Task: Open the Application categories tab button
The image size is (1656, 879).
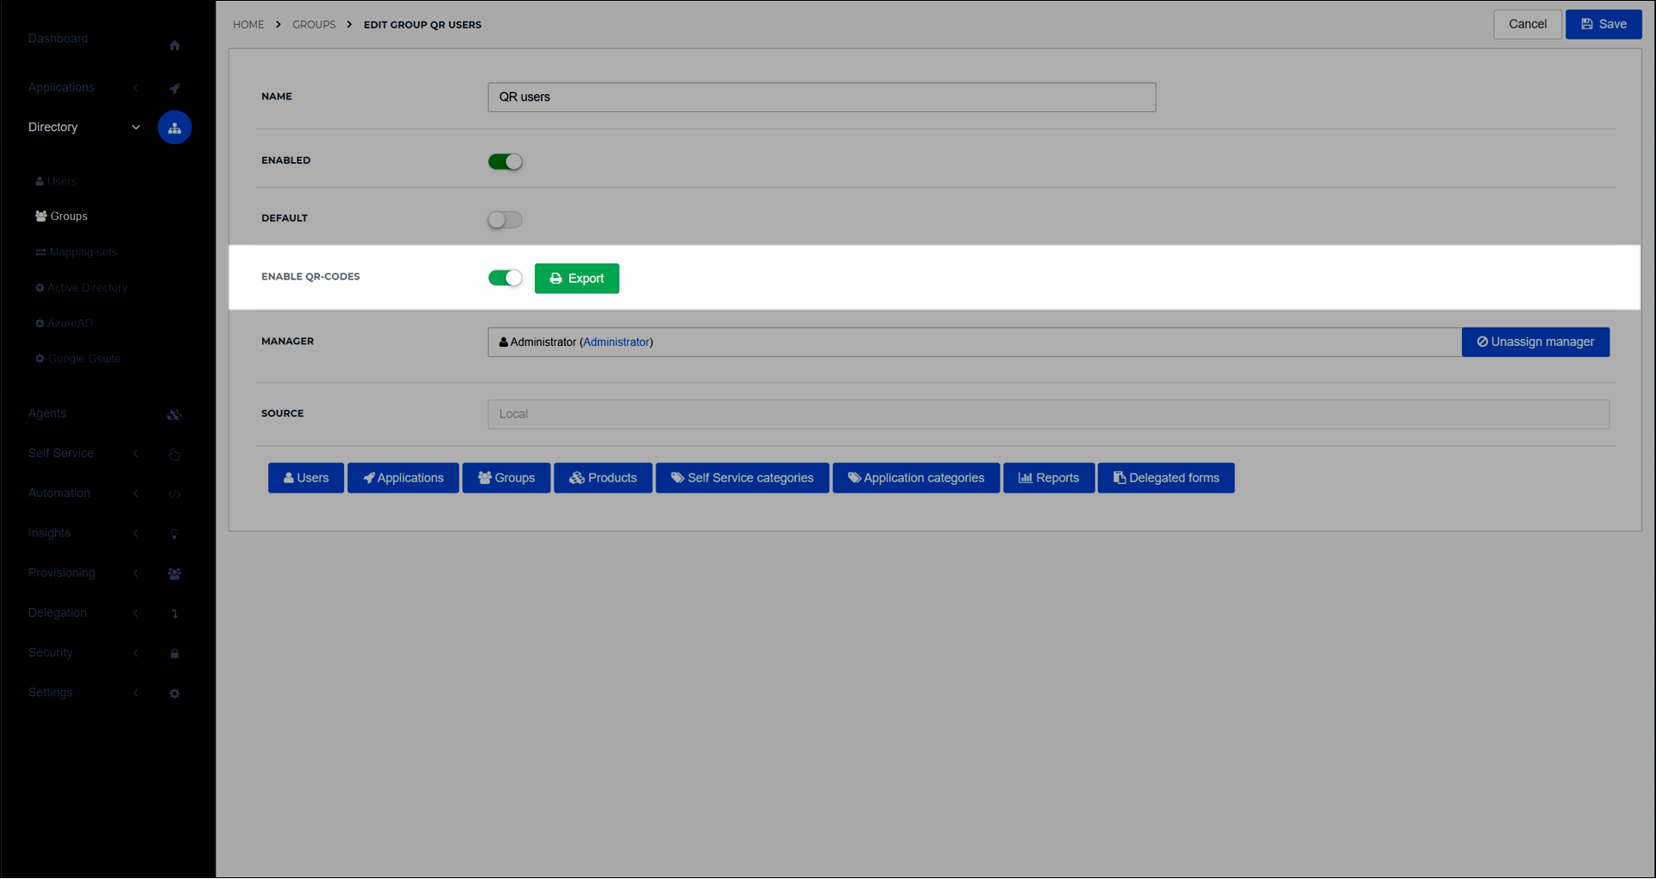Action: 916,479
